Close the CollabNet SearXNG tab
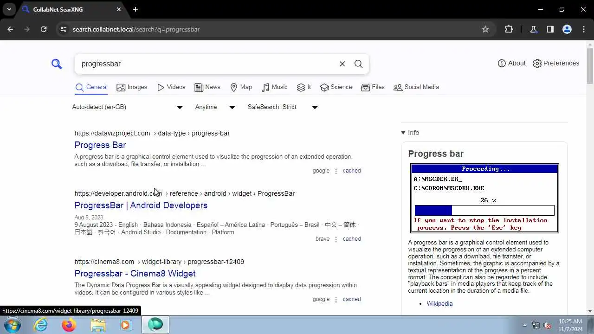 (x=119, y=9)
